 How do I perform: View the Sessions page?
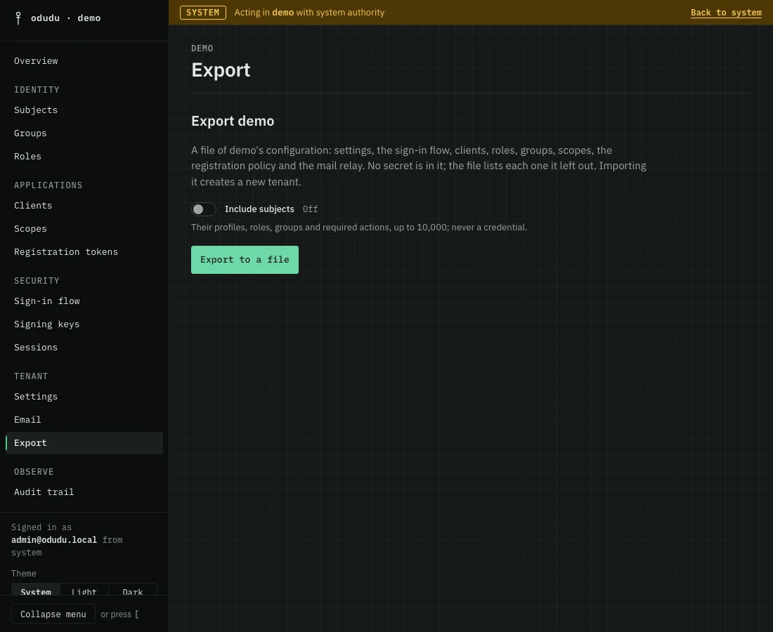(x=84, y=348)
